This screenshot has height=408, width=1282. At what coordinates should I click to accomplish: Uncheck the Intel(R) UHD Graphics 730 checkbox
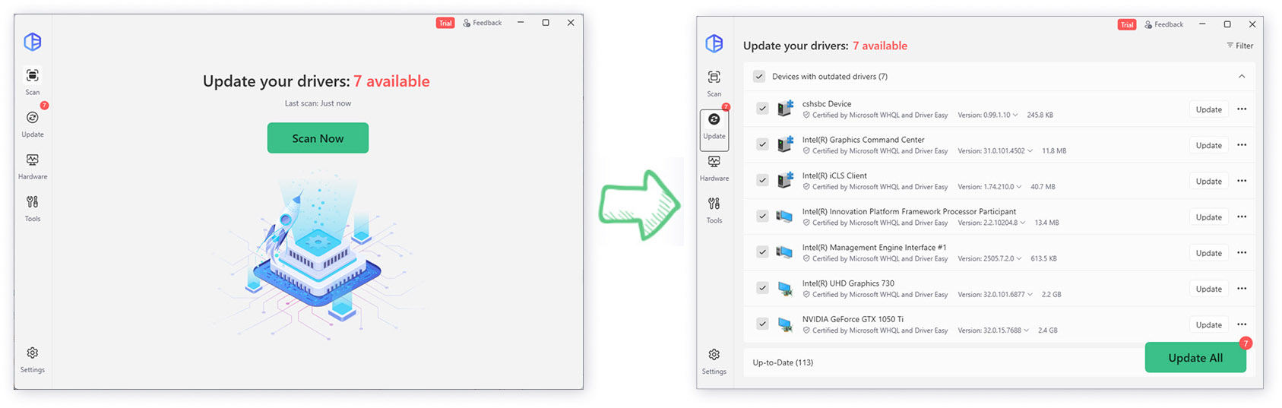pyautogui.click(x=762, y=288)
